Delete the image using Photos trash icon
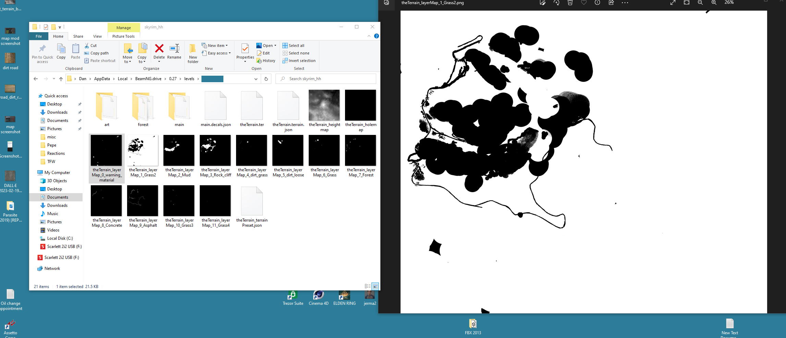Viewport: 786px width, 338px height. click(x=570, y=3)
